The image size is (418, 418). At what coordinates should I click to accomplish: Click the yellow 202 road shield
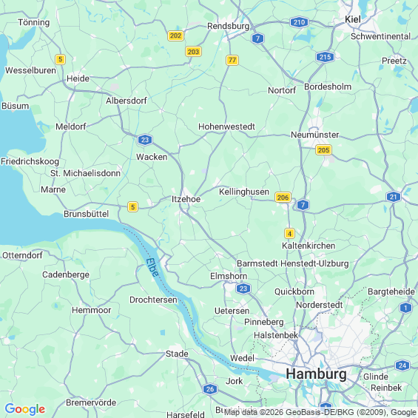(x=175, y=36)
